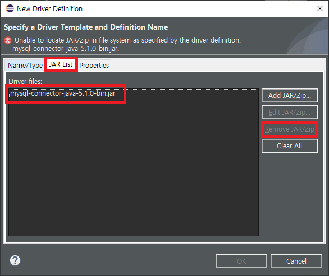Click the 'Specify a Driver Template and Definition Name' heading
This screenshot has height=276, width=329.
[86, 27]
